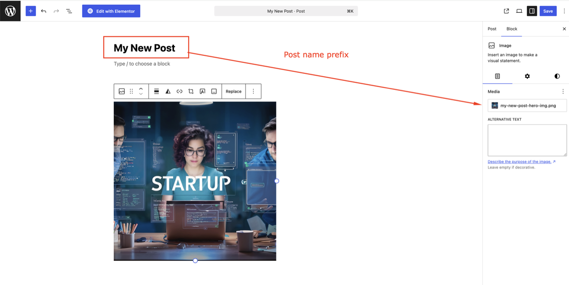
Task: Click the Image block icon in sidebar
Action: click(492, 45)
